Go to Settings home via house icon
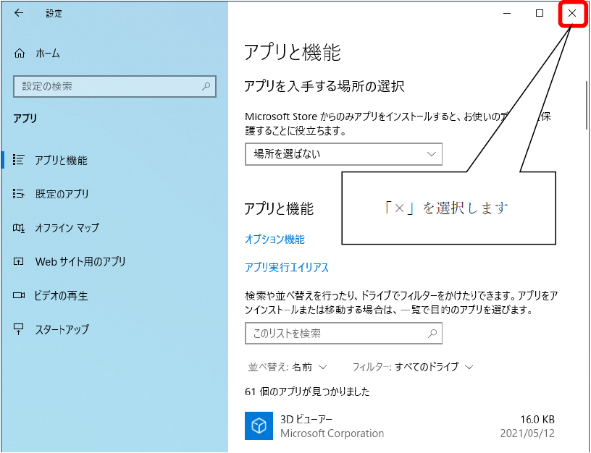Screen dimensions: 591x453 click(x=20, y=54)
